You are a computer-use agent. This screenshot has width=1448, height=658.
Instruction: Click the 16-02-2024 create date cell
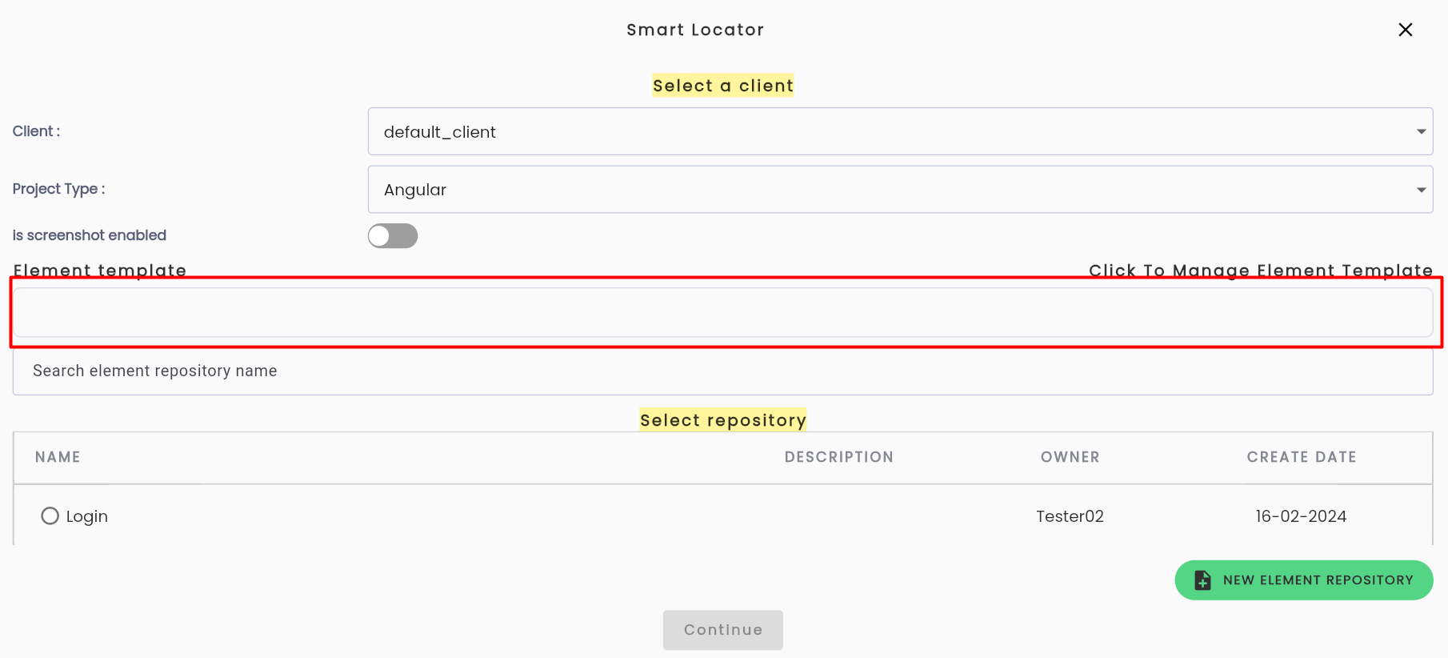pyautogui.click(x=1301, y=516)
